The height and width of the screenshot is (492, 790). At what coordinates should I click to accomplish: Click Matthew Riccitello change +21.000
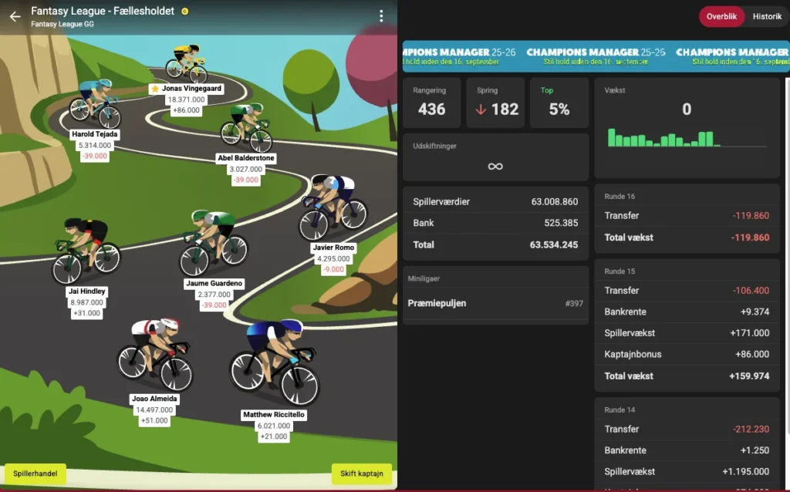click(274, 436)
